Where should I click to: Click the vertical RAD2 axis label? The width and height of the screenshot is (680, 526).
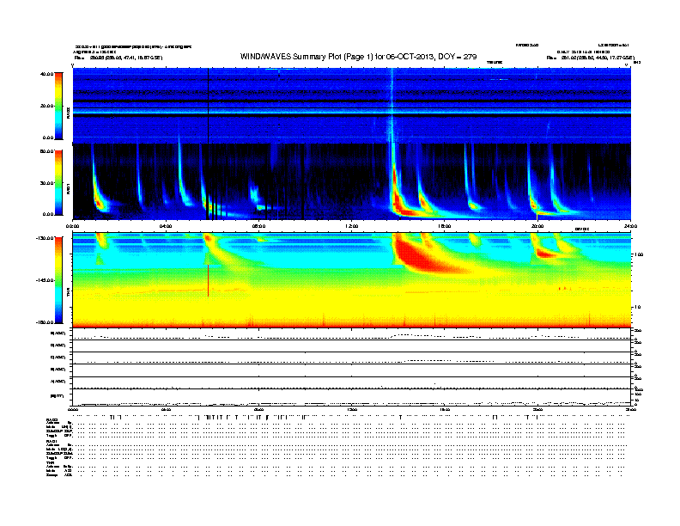click(x=68, y=113)
